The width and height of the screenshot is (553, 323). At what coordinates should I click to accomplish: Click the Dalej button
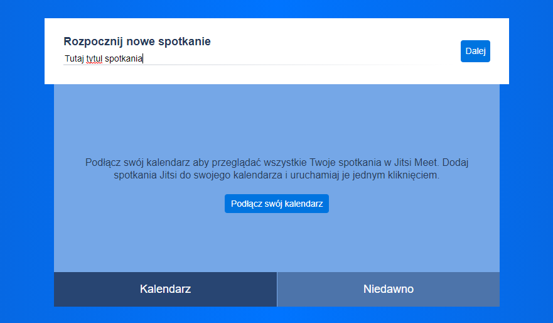click(x=475, y=52)
